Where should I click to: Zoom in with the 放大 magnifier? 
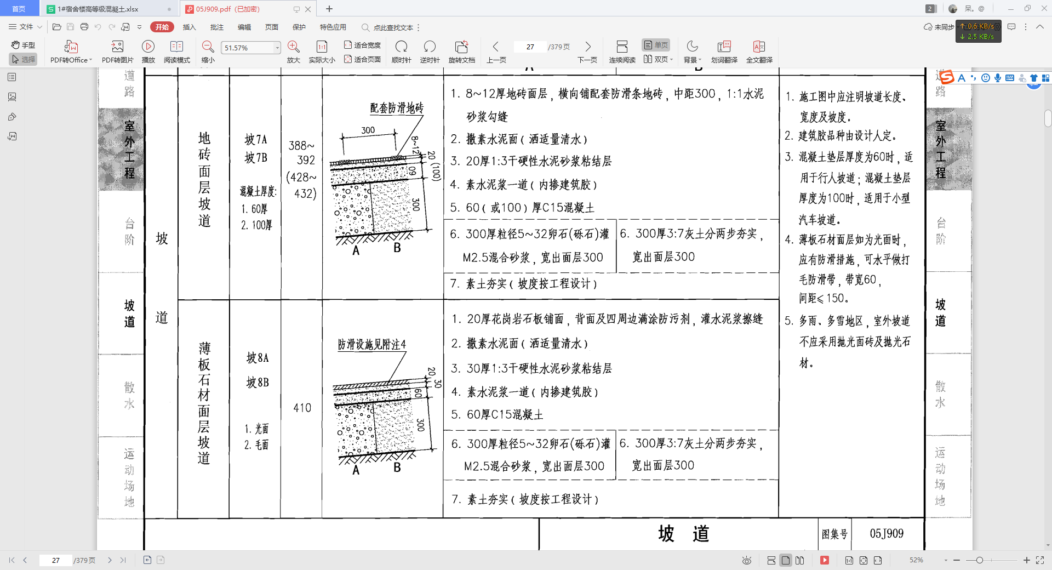[x=293, y=47]
